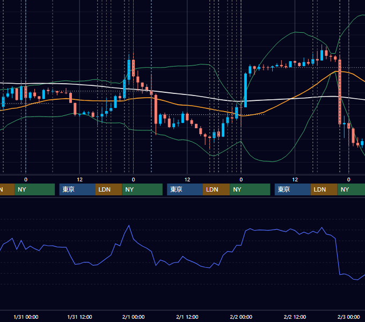
Task: Click the 2/2 00:00 date label
Action: (x=241, y=317)
